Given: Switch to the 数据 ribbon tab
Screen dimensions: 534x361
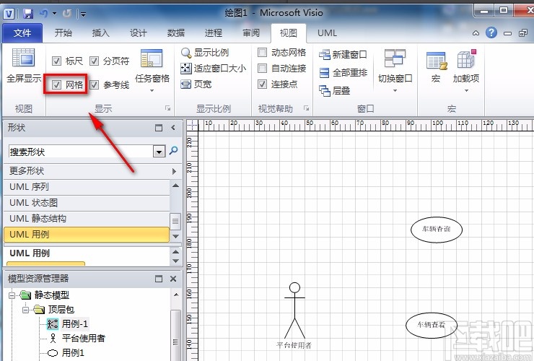Looking at the screenshot, I should tap(176, 33).
